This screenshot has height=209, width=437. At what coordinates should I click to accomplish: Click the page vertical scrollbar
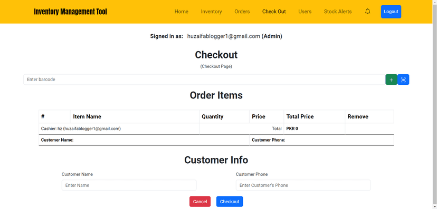[x=435, y=104]
